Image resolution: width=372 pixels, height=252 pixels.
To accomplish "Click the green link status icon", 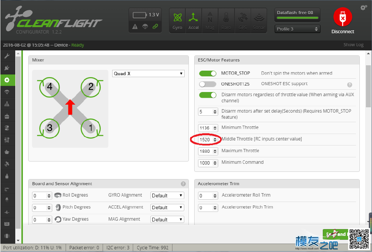I will coord(155,27).
